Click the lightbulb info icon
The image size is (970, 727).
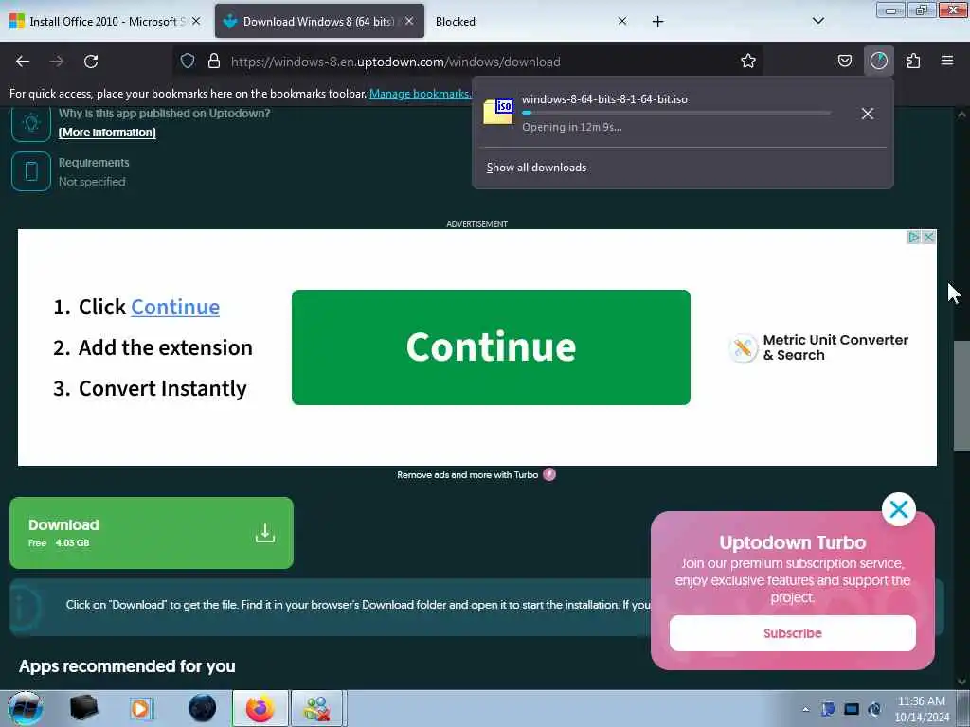pos(31,122)
